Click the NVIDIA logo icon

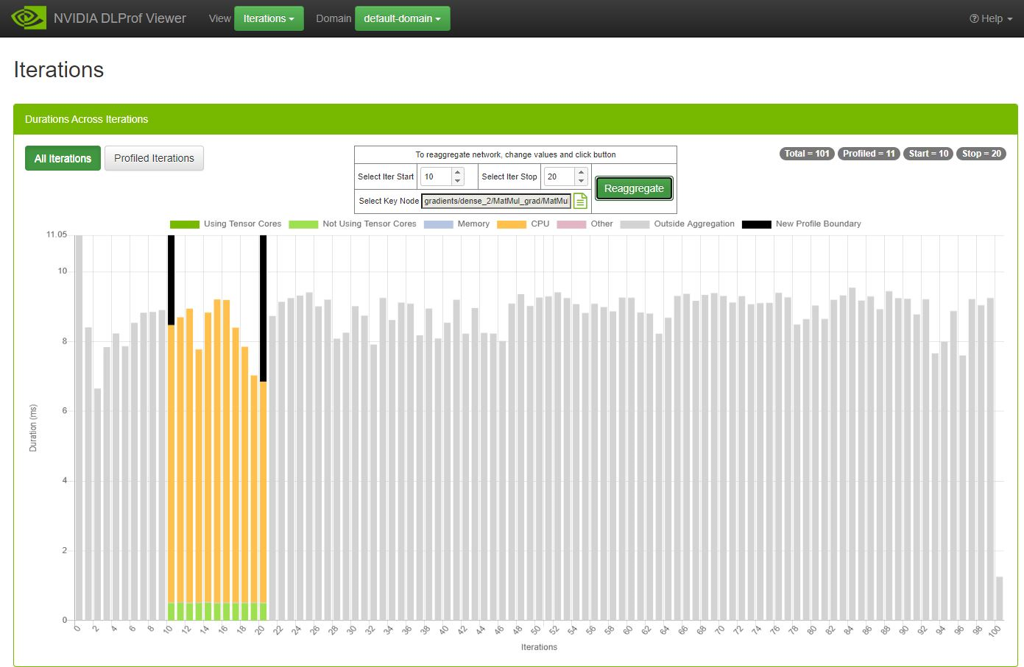[28, 18]
